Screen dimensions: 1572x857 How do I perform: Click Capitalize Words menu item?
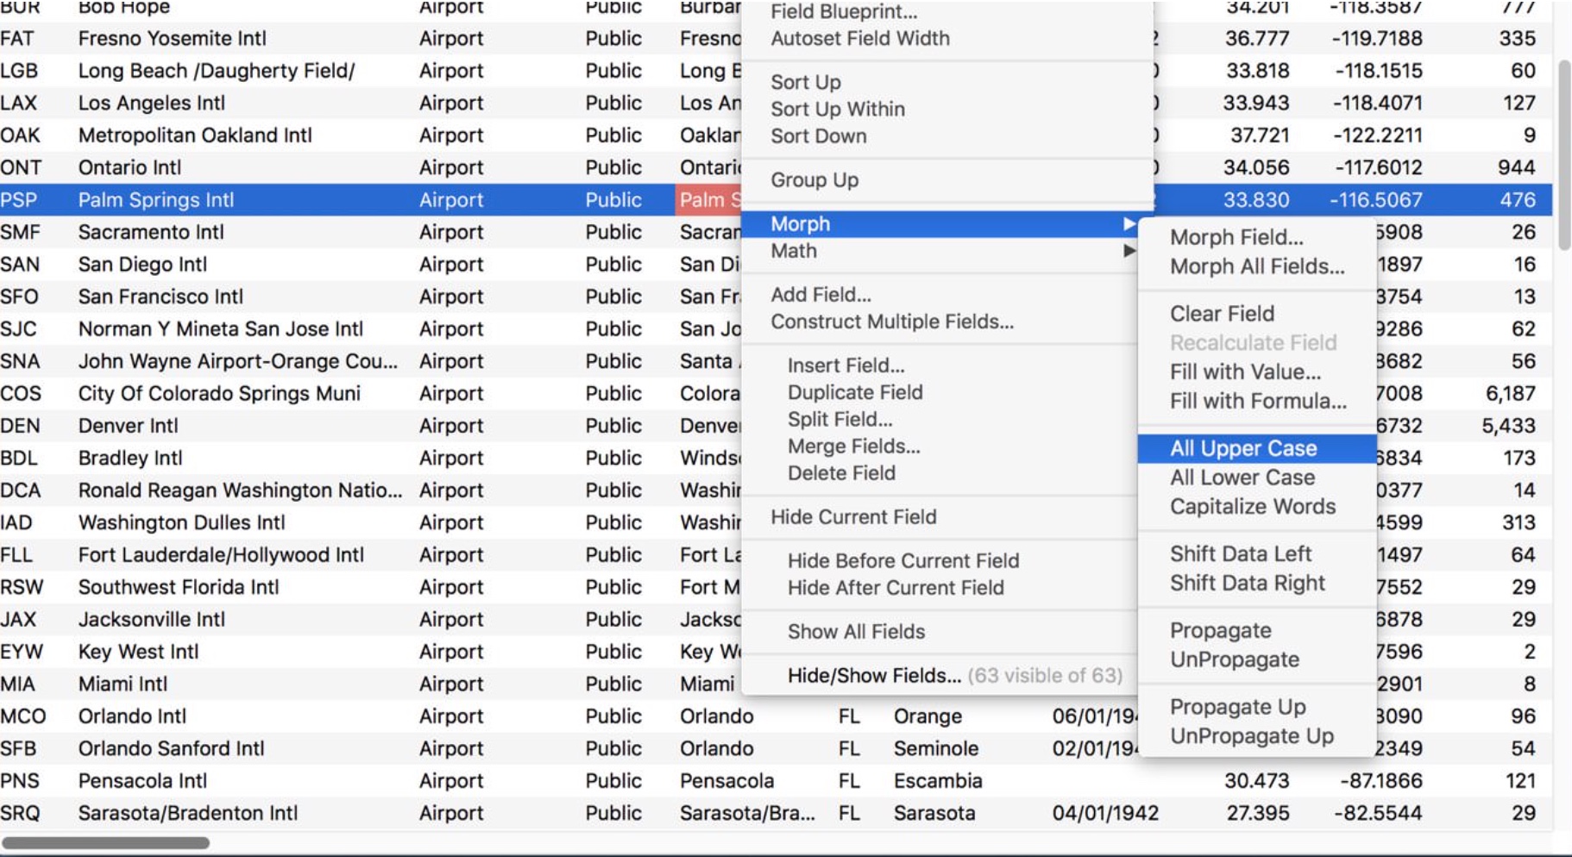coord(1252,507)
